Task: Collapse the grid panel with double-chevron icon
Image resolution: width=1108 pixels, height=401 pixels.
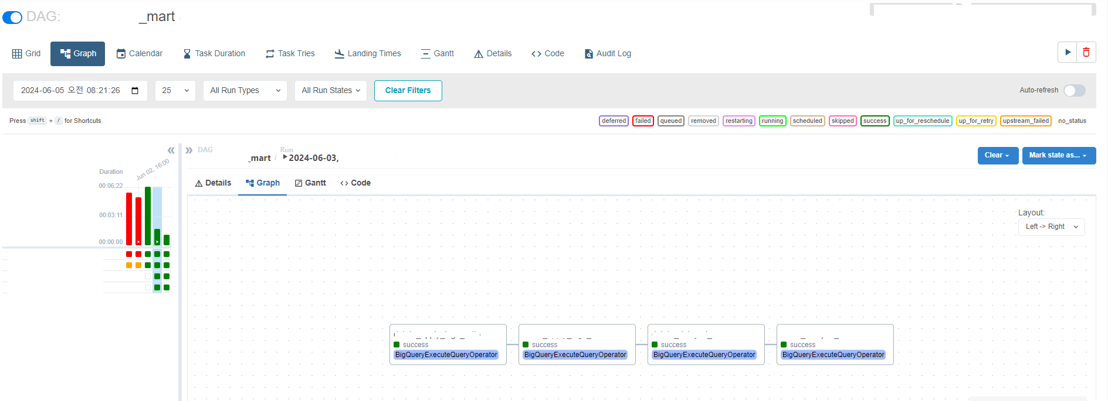Action: pos(171,150)
